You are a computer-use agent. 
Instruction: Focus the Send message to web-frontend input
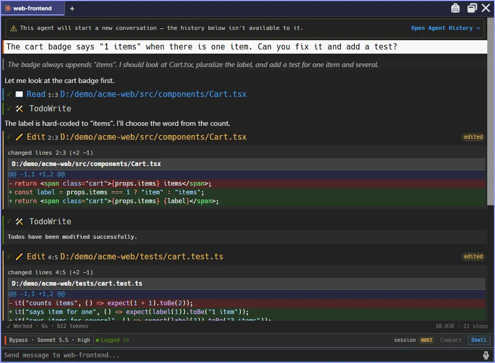pos(241,355)
